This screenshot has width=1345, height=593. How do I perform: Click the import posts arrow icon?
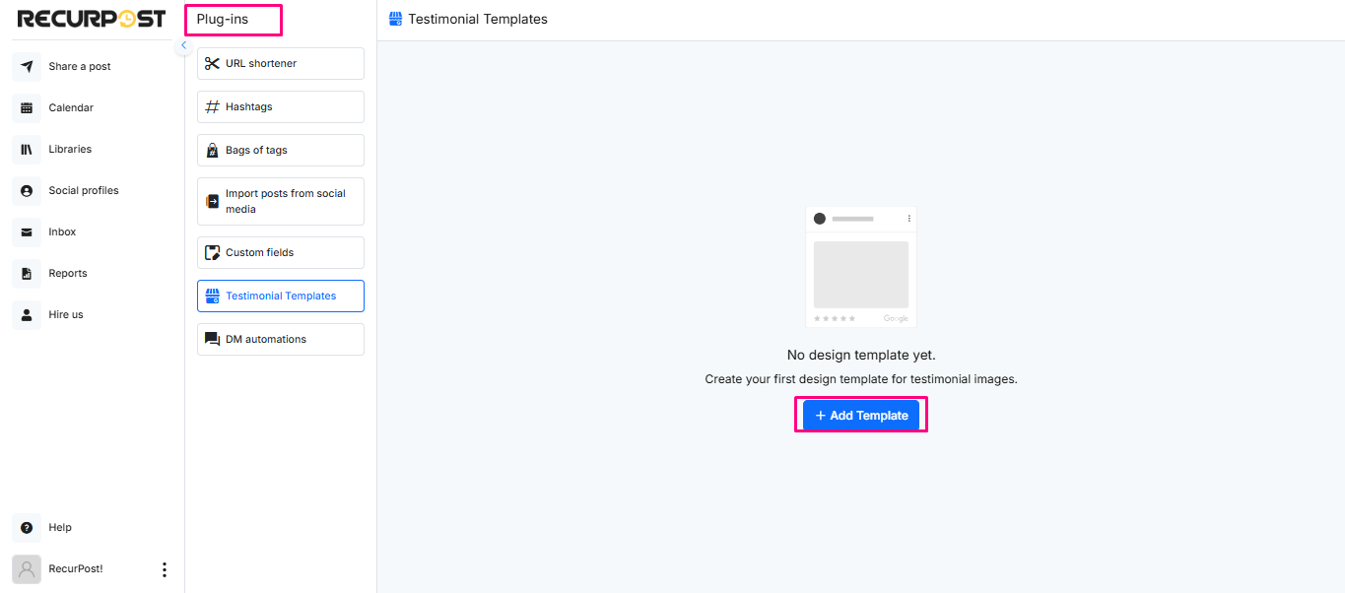pyautogui.click(x=212, y=201)
